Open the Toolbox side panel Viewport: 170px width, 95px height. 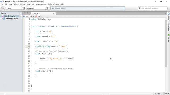[169, 16]
